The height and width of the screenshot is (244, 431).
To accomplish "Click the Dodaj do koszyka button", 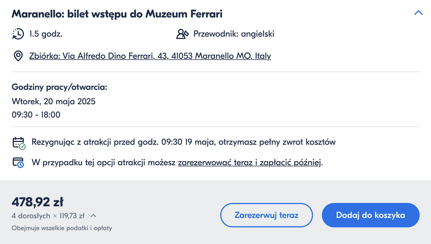I will pos(371,215).
